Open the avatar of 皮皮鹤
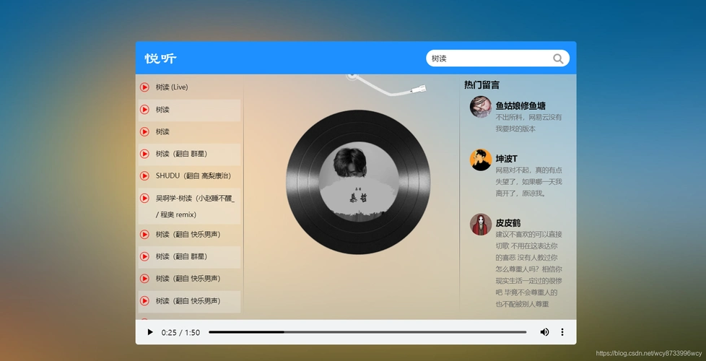 pyautogui.click(x=481, y=224)
